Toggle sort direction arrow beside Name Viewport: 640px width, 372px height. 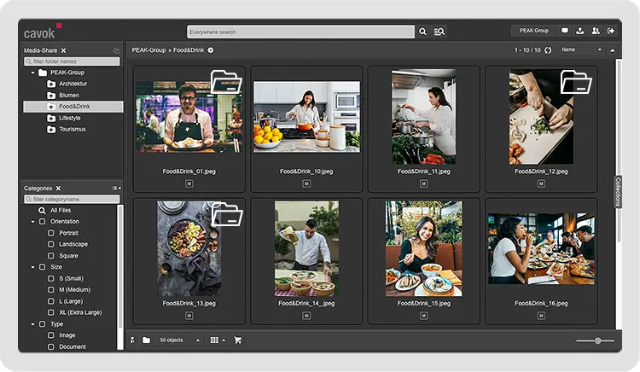(x=612, y=50)
